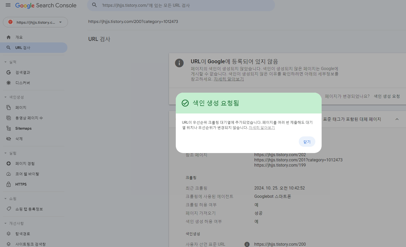Click referring page https://jhjjs.tistory.com/202
The width and height of the screenshot is (406, 247).
pyautogui.click(x=280, y=155)
